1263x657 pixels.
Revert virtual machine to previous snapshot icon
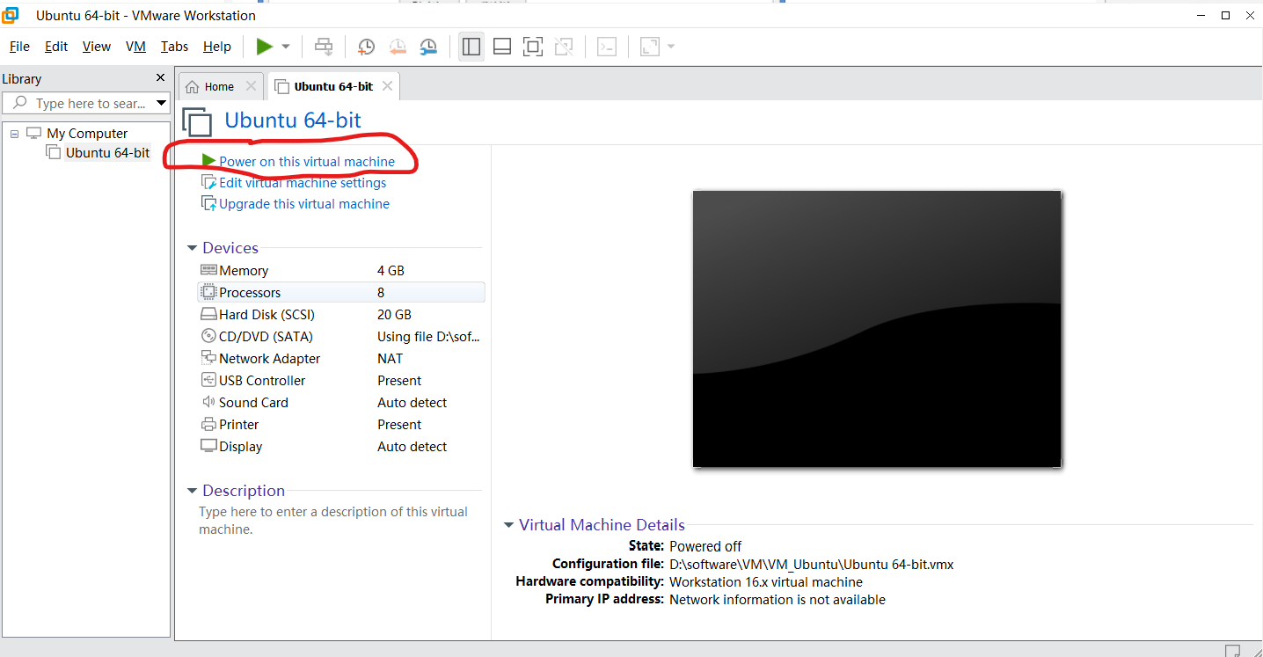398,47
